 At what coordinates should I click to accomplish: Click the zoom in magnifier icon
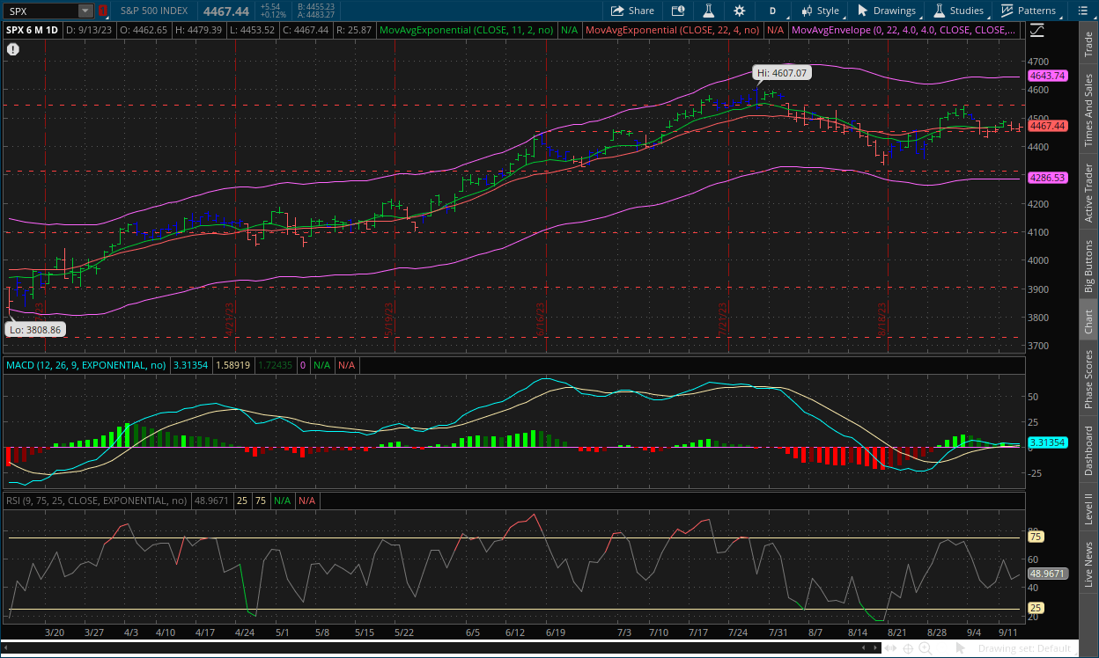pyautogui.click(x=926, y=649)
